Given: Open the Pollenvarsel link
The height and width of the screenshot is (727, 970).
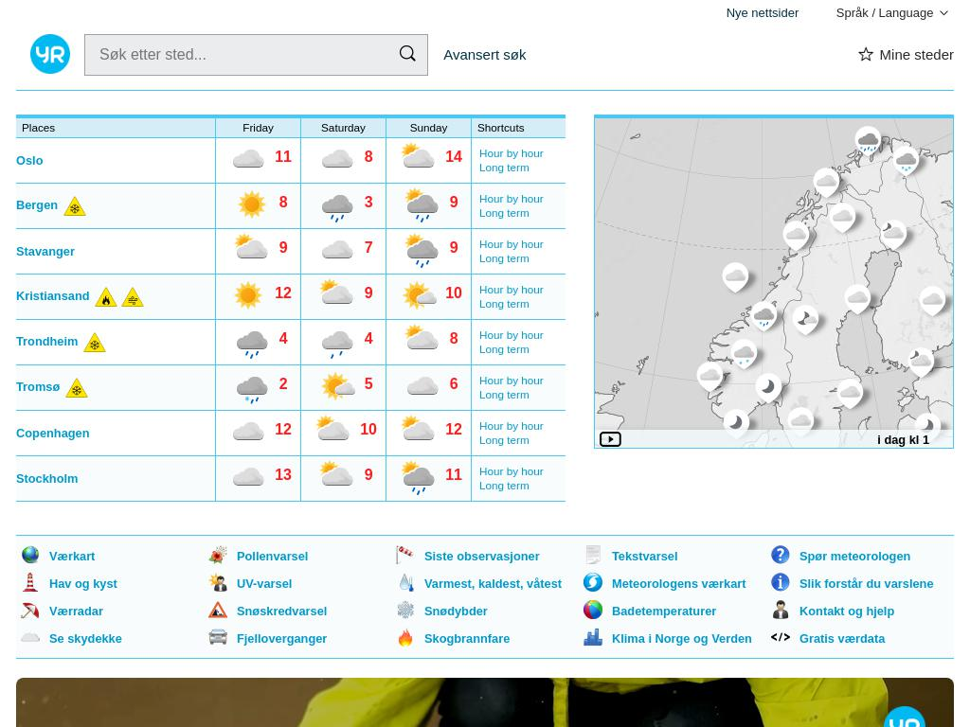Looking at the screenshot, I should pyautogui.click(x=272, y=556).
